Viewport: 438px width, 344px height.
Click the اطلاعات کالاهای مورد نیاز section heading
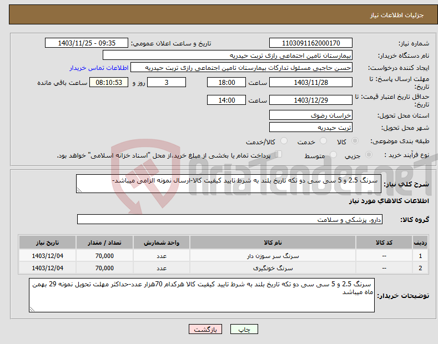389,201
